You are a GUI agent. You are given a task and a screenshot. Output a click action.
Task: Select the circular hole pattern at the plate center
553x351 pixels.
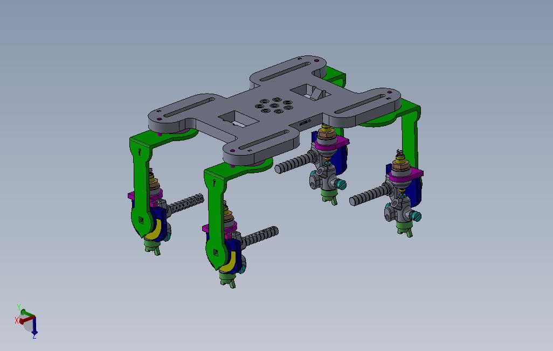click(275, 106)
